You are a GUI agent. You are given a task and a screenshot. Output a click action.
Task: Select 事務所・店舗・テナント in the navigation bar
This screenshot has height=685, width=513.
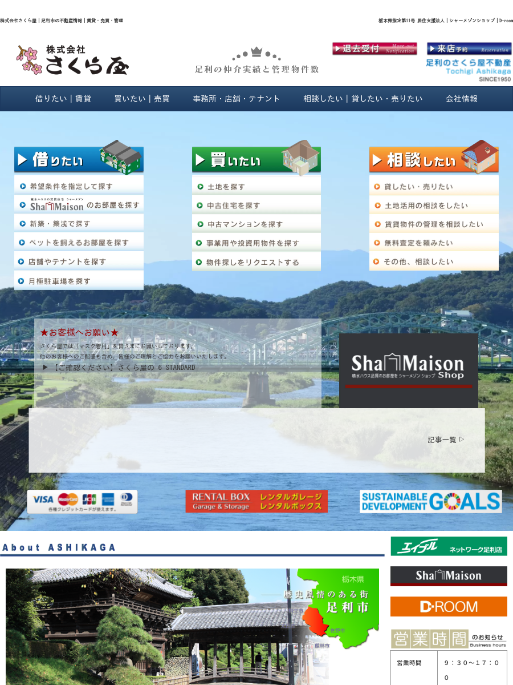pyautogui.click(x=237, y=99)
